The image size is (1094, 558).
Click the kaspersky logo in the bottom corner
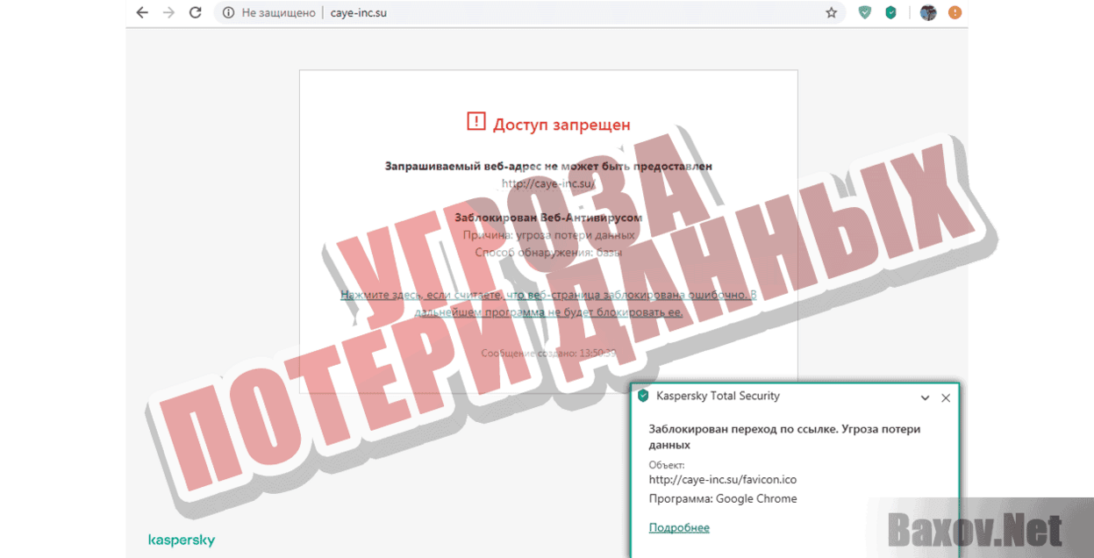[182, 540]
